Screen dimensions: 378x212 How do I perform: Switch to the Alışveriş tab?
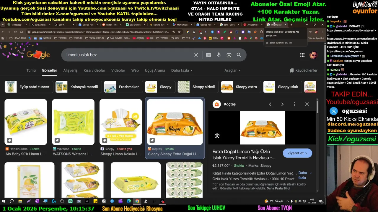[x=70, y=70]
